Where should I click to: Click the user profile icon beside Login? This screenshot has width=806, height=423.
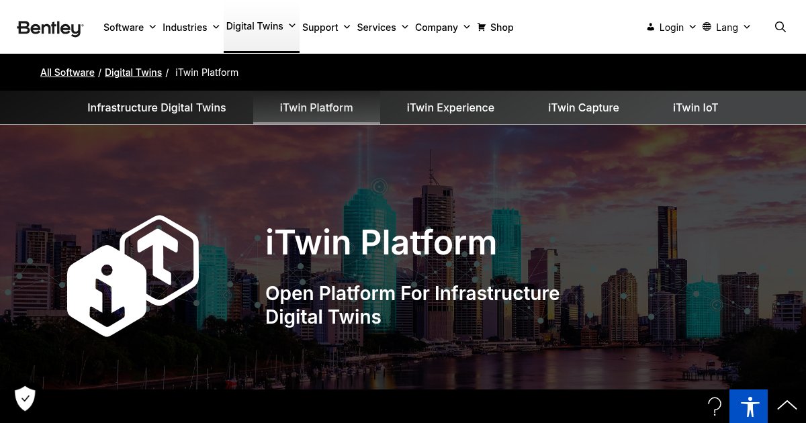click(650, 27)
